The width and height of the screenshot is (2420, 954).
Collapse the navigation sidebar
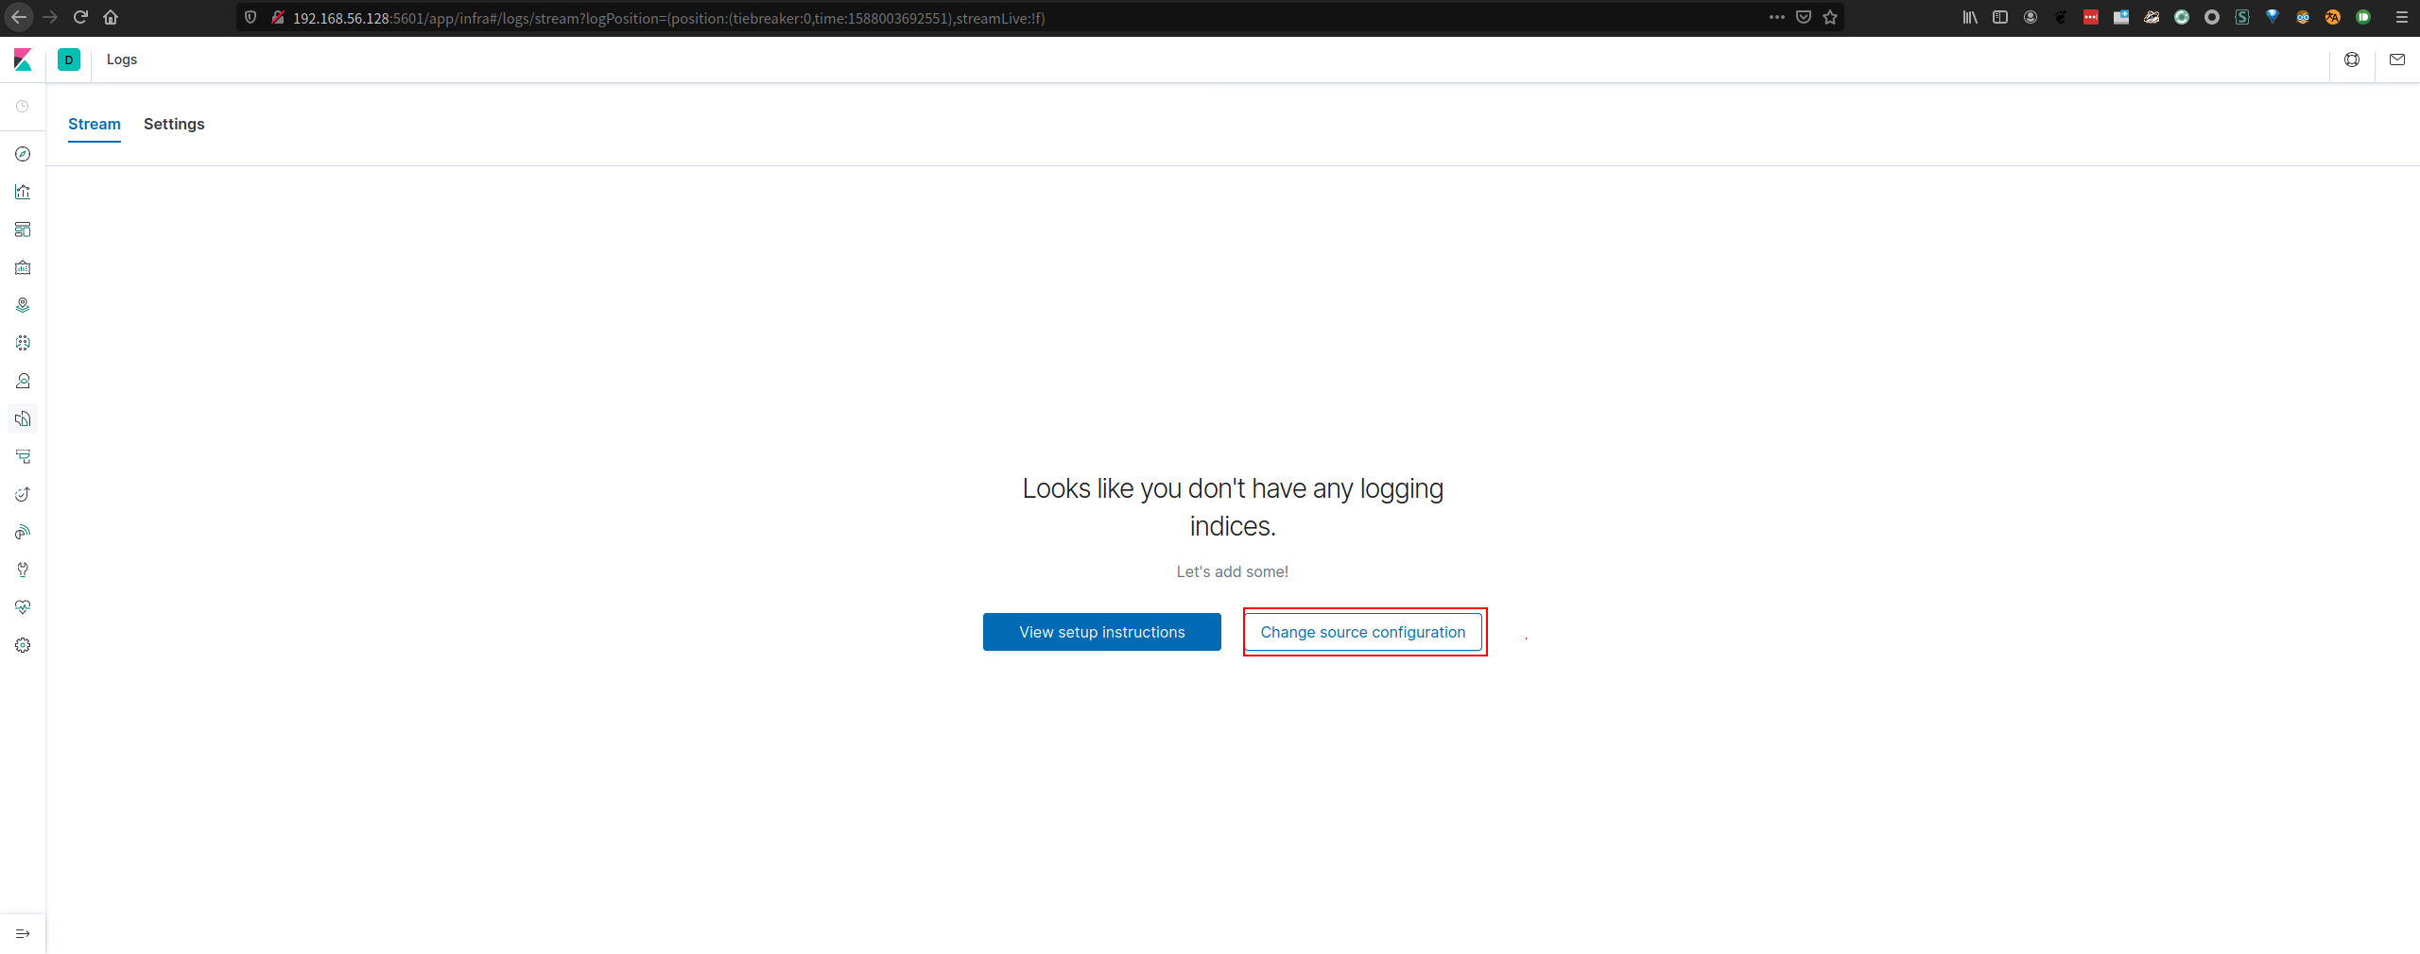pos(22,933)
